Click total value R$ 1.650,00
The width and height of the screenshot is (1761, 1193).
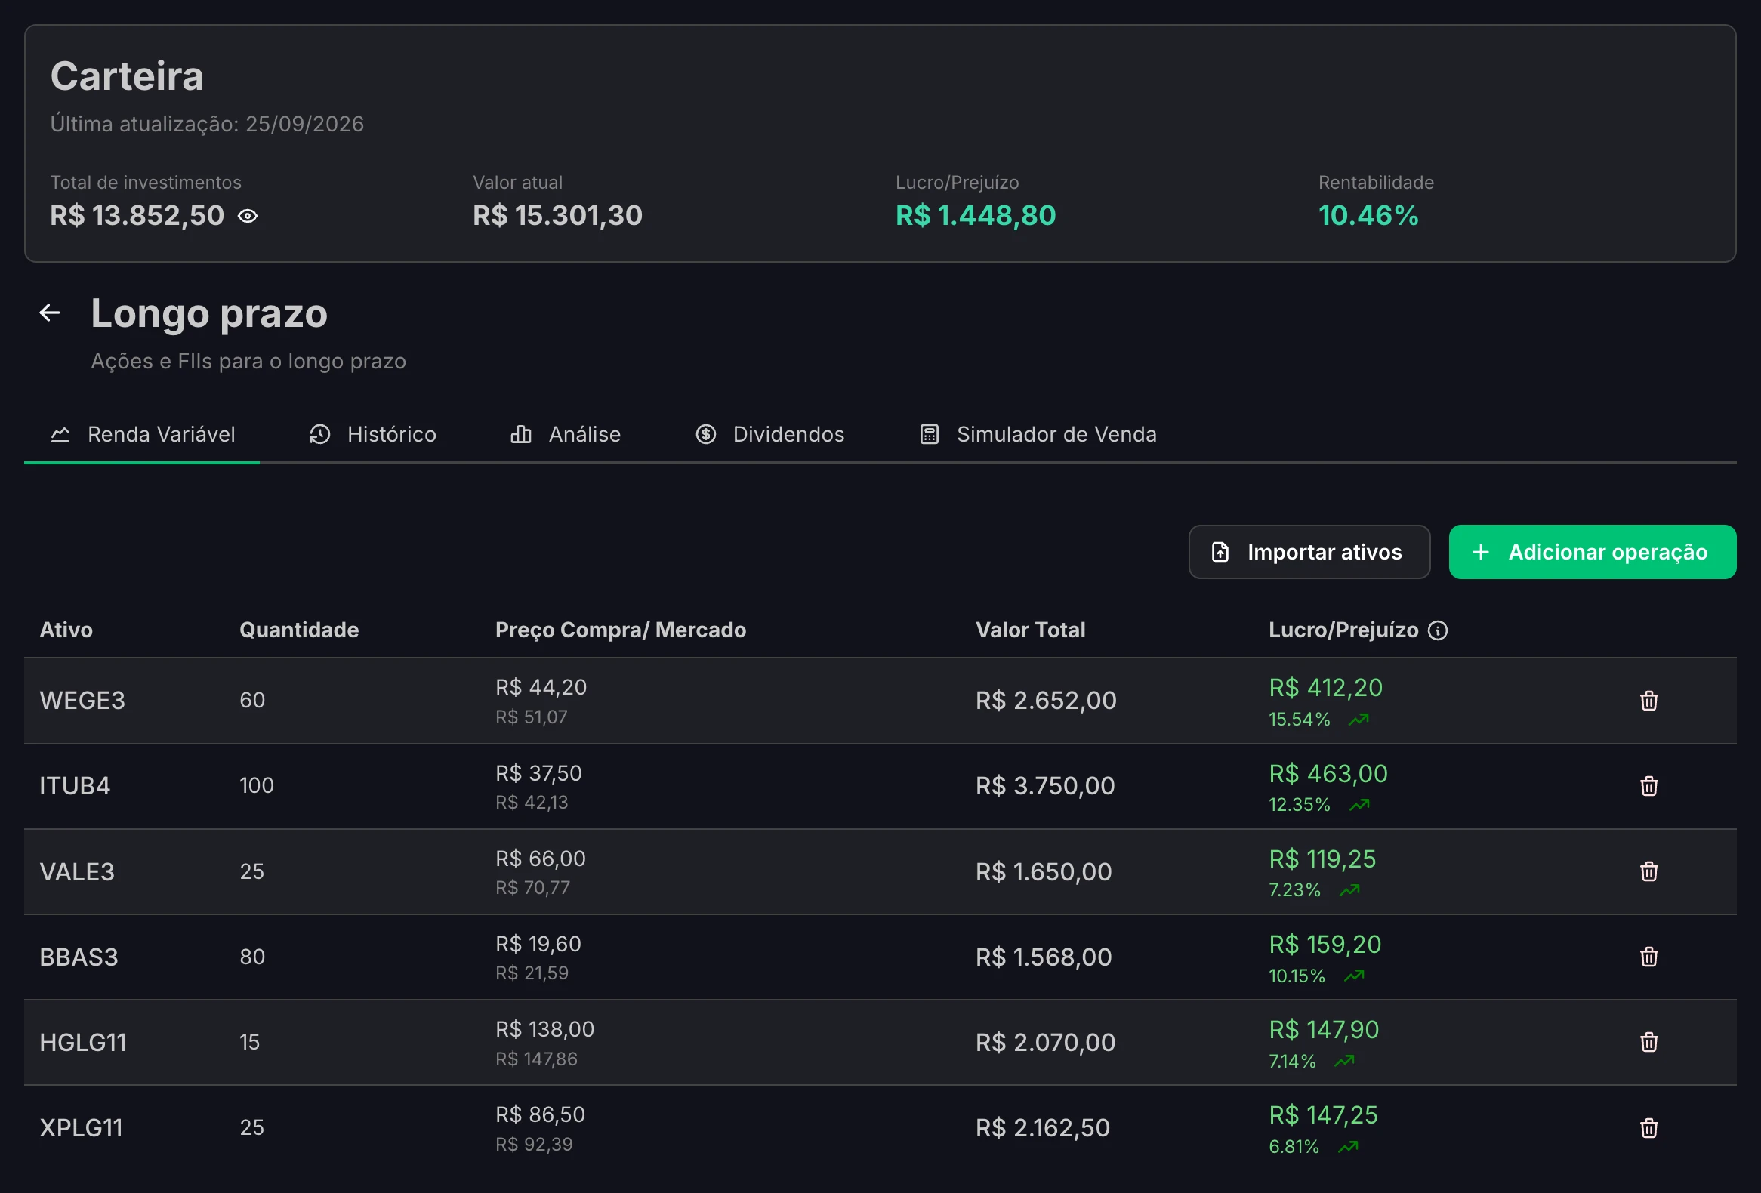point(1044,872)
